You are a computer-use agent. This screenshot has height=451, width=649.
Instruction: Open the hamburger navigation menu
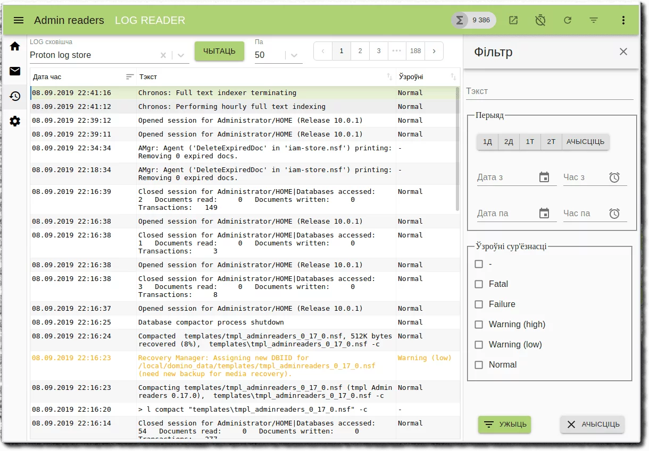pos(19,20)
